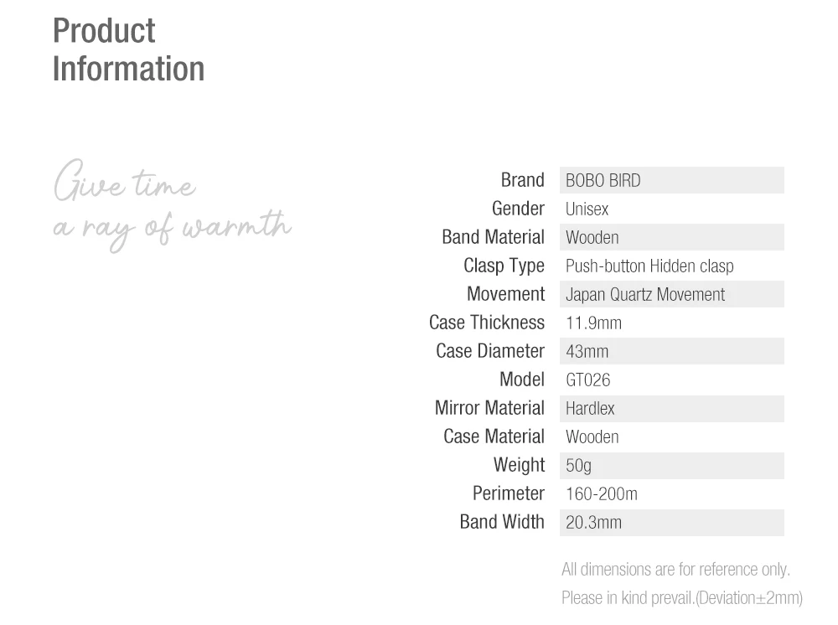
Task: Click the Give time handwritten slogan
Action: (125, 181)
